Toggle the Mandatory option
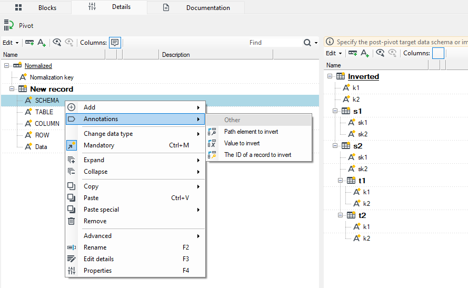Image resolution: width=468 pixels, height=288 pixels. (135, 145)
